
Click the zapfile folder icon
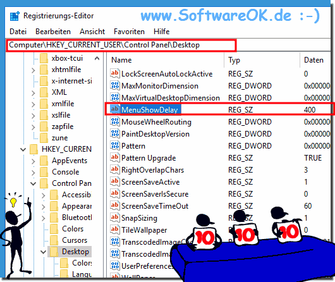(44, 126)
